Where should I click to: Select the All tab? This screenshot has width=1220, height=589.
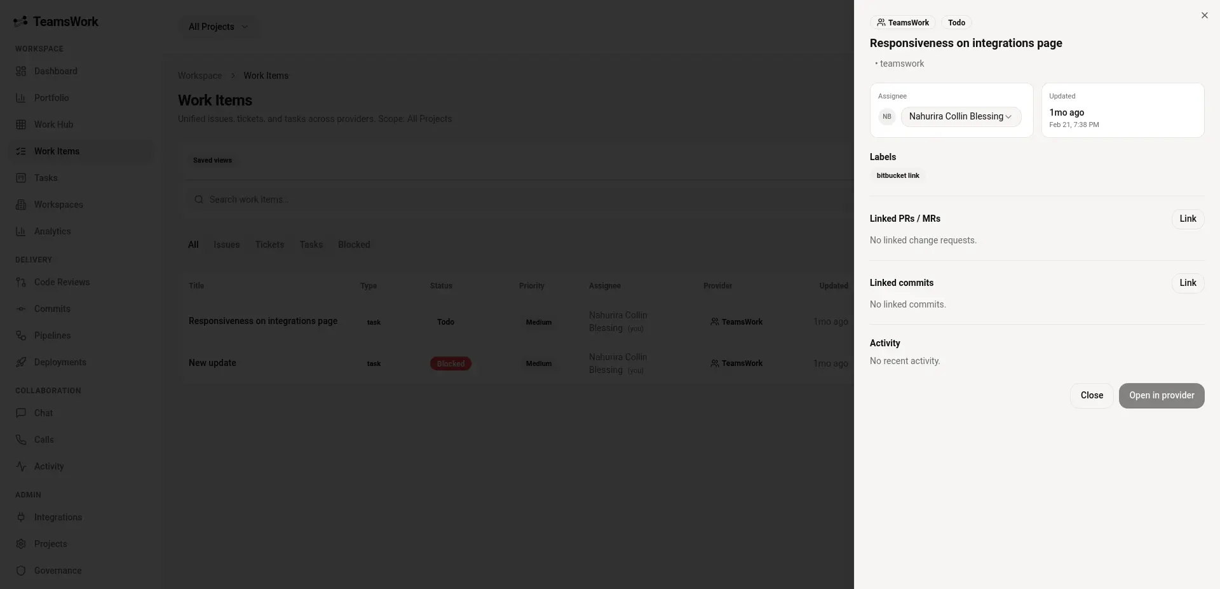(193, 245)
